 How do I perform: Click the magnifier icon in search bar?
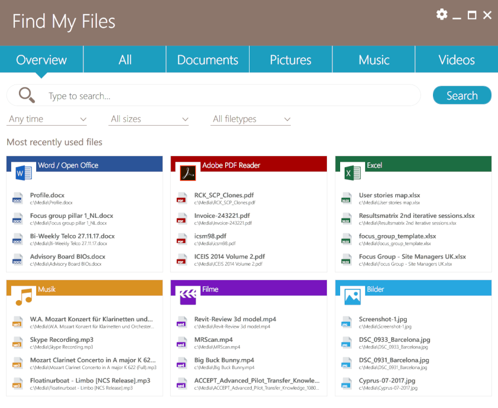(x=24, y=95)
